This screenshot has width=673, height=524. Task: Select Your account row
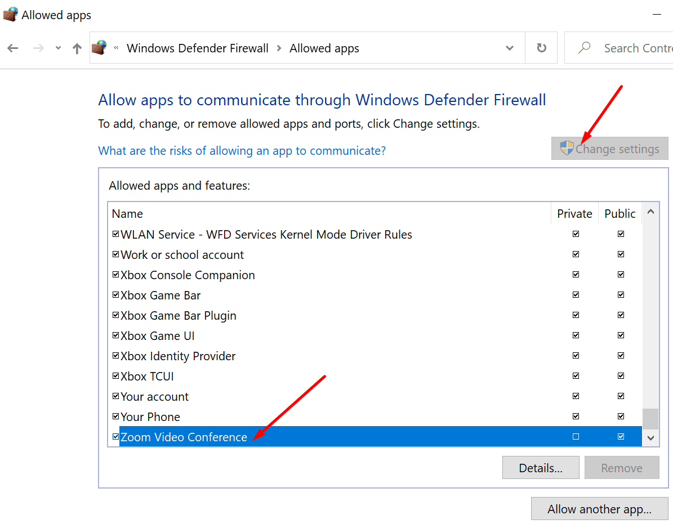375,396
